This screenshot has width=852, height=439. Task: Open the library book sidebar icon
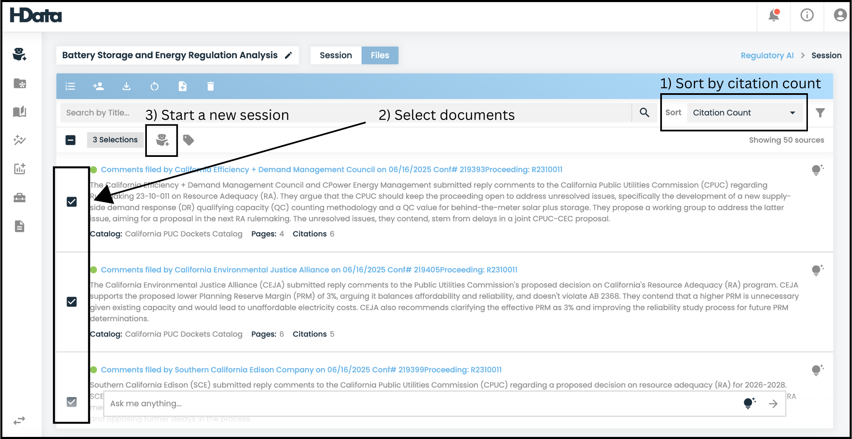20,112
